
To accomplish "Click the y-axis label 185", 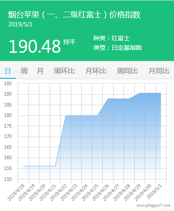I will [8, 105].
